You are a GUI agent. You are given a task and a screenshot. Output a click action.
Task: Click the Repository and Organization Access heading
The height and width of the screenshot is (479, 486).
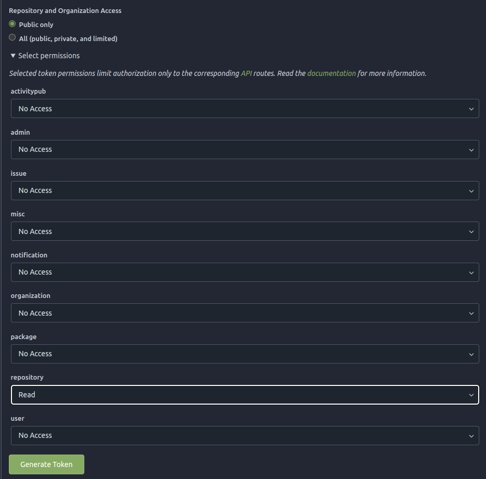coord(65,10)
